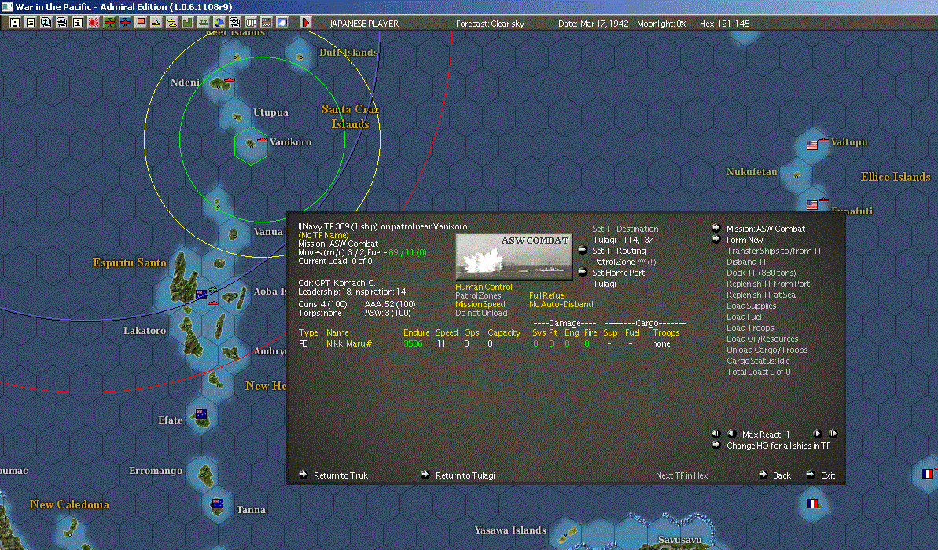
Task: Click the Tanna island flag on map
Action: [x=217, y=504]
